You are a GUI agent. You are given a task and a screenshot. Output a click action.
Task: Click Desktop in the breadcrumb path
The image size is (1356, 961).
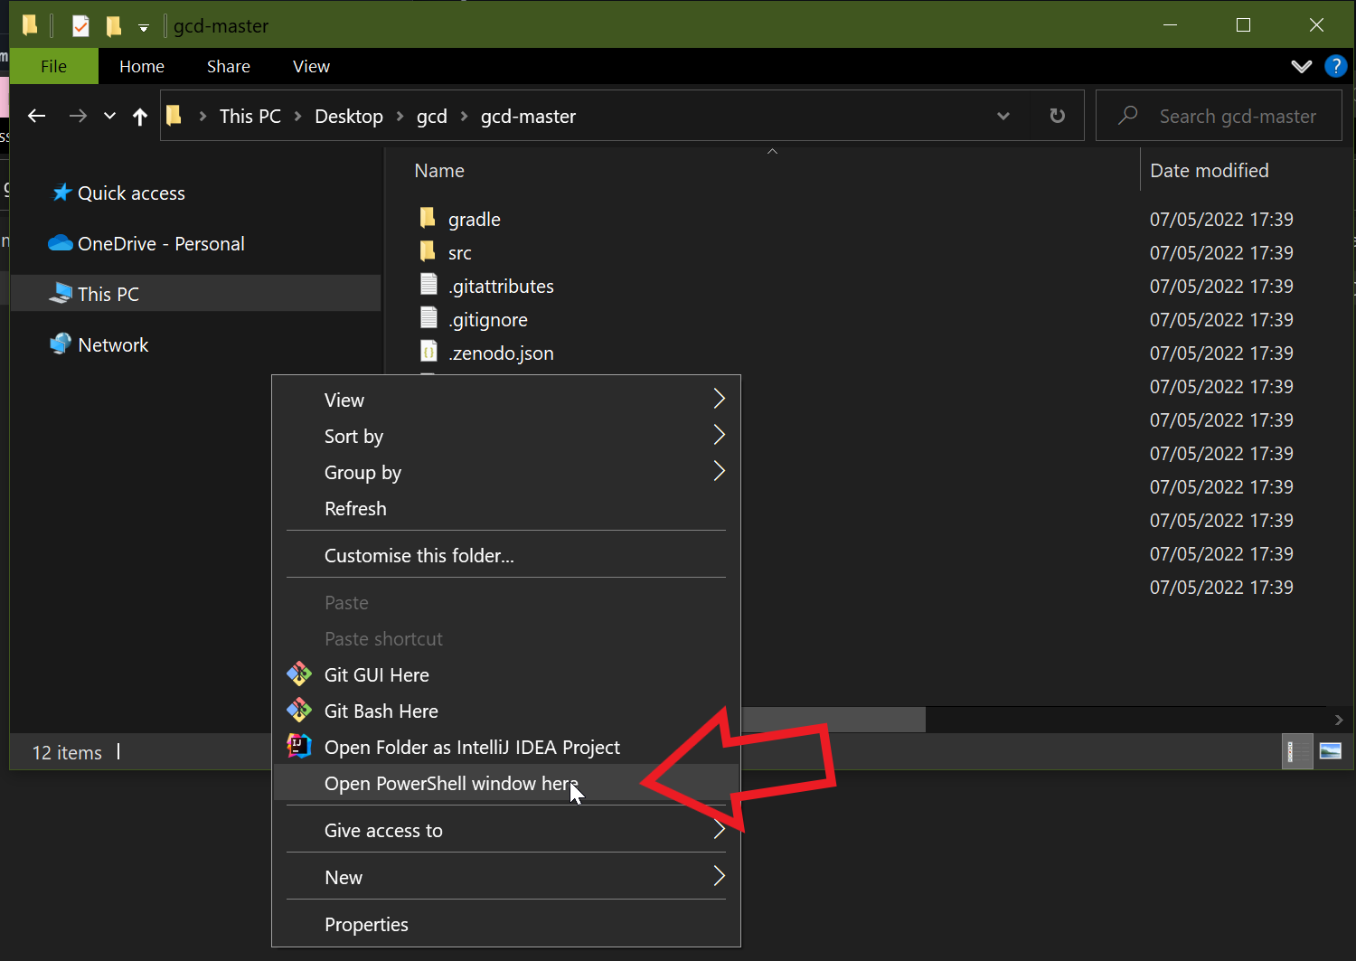coord(349,116)
